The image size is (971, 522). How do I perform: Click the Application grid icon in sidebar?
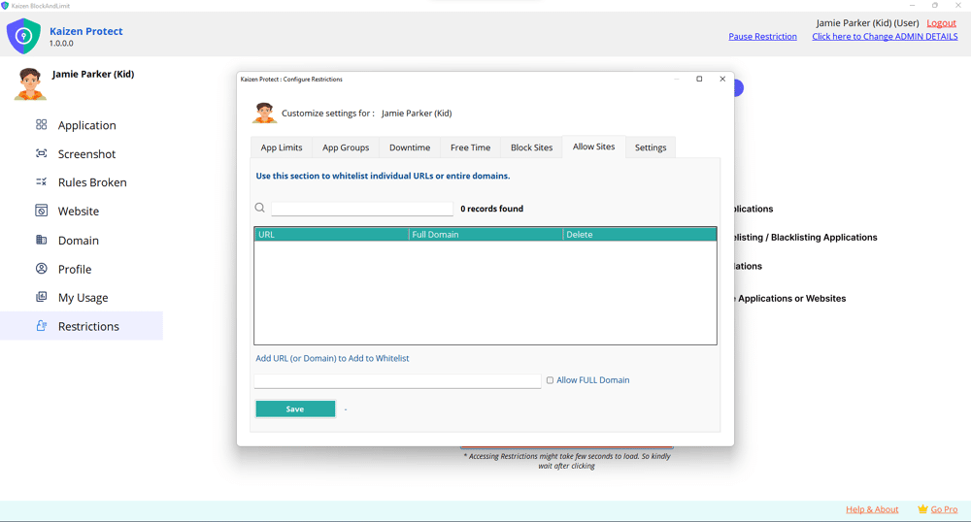coord(41,125)
